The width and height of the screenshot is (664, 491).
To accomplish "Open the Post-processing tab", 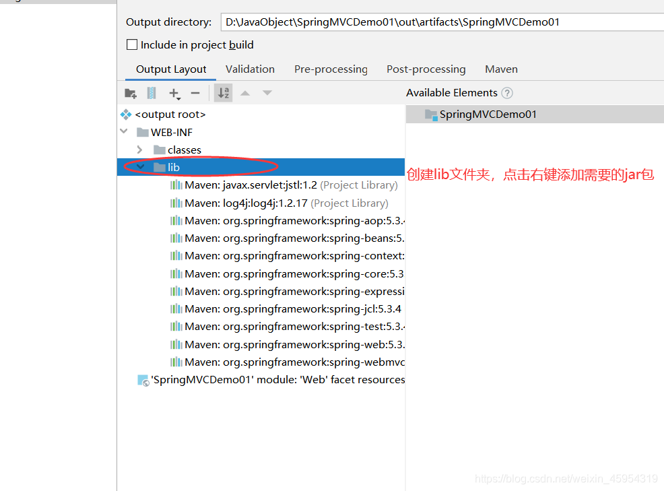I will pyautogui.click(x=426, y=69).
